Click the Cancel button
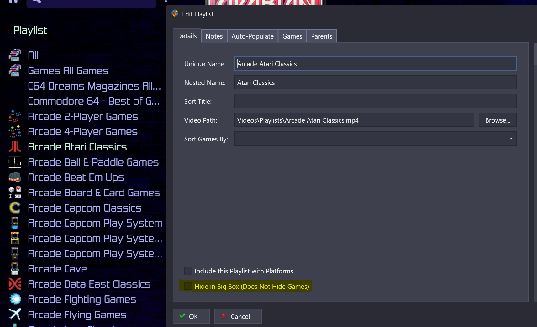This screenshot has width=537, height=327. pos(238,316)
